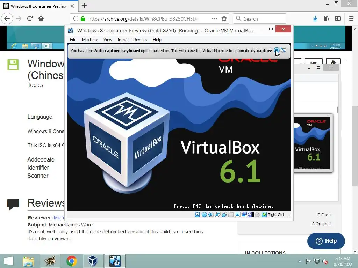Open audio settings indicator in VM status bar
This screenshot has height=268, width=358.
211,215
